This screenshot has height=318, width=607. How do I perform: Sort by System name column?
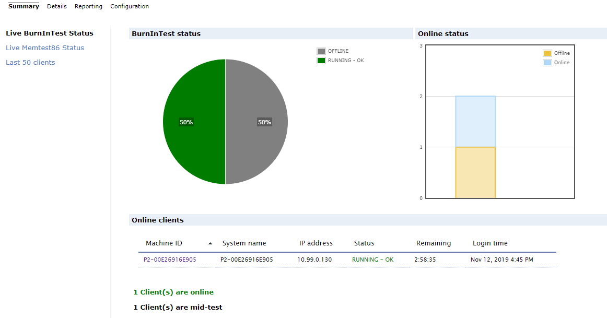point(244,243)
